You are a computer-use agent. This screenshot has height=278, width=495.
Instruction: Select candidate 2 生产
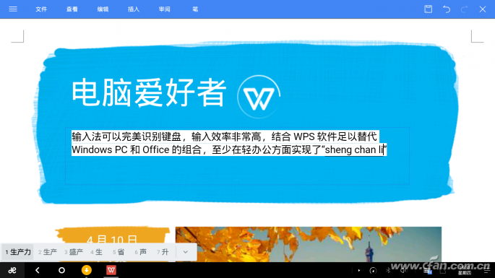(48, 252)
